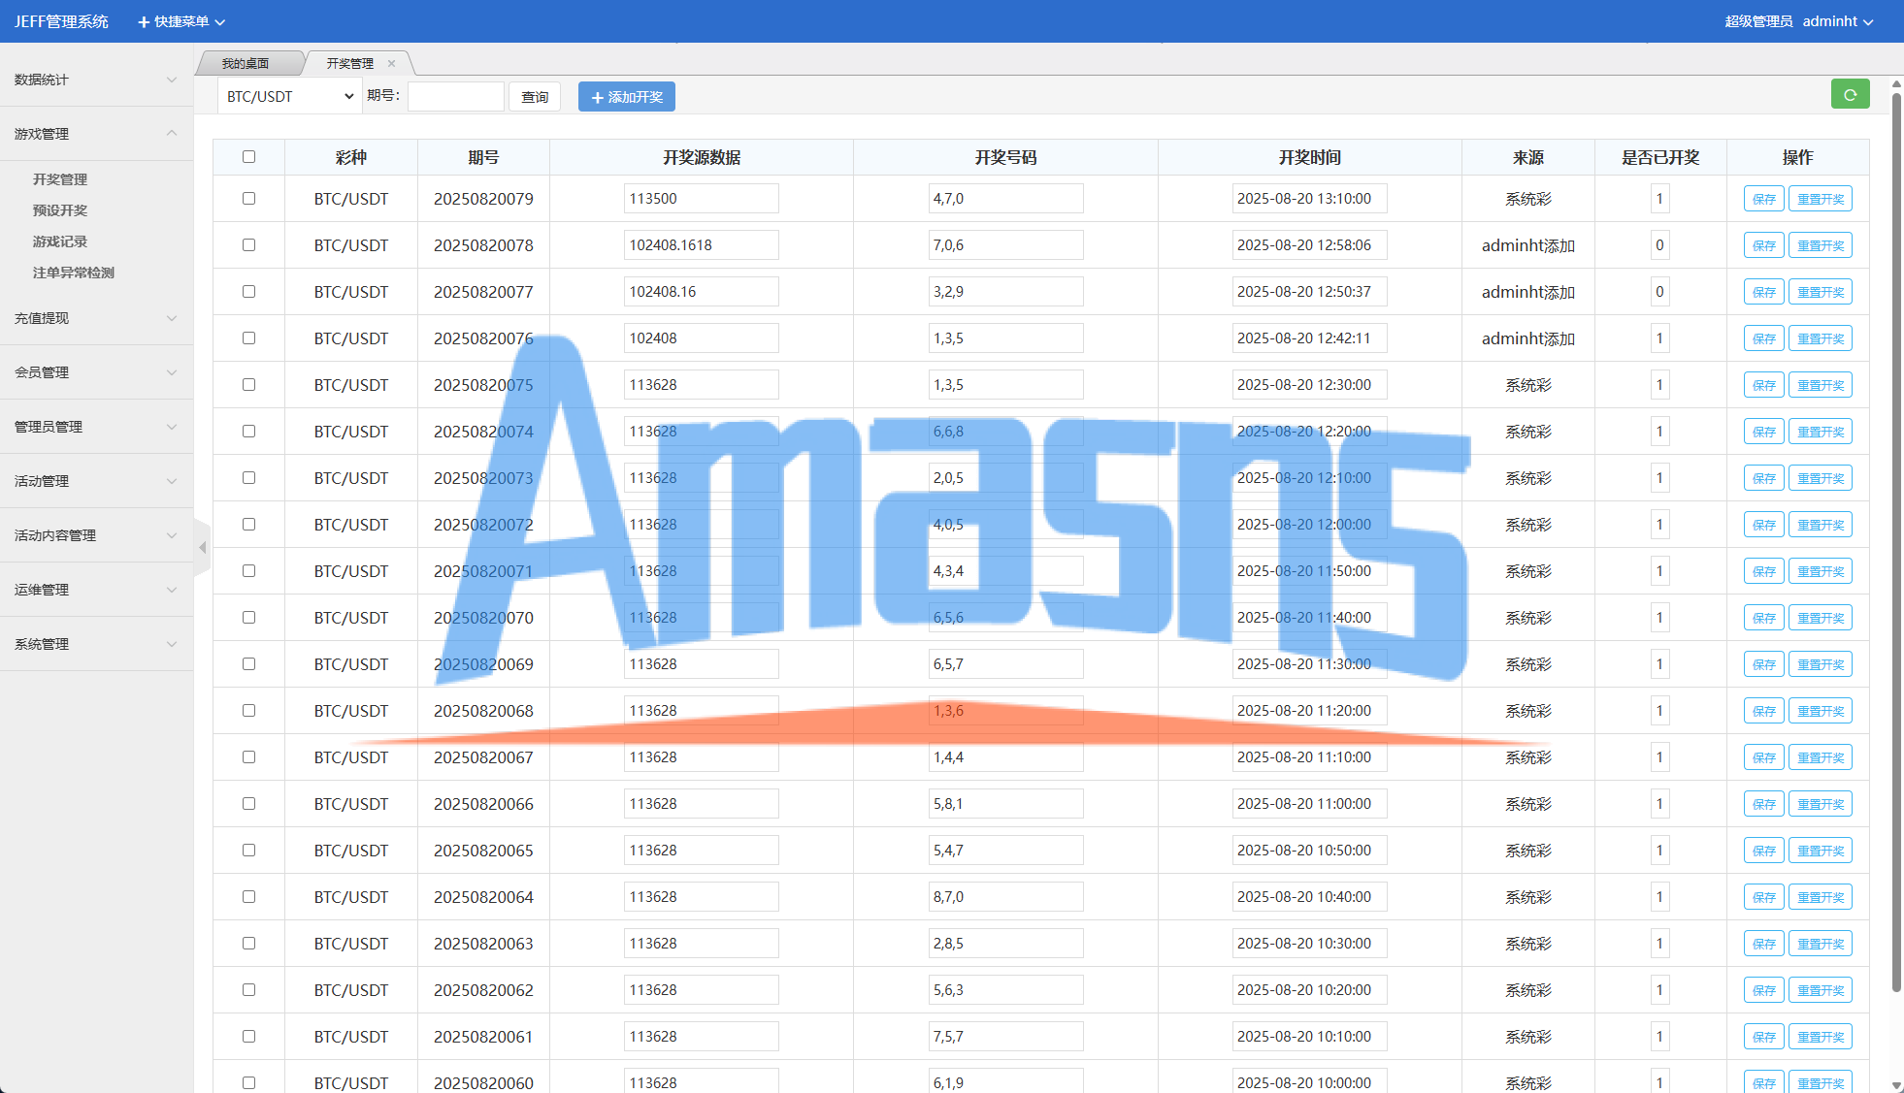This screenshot has width=1904, height=1093.
Task: Close the 开奖管理 tab with X
Action: (392, 64)
